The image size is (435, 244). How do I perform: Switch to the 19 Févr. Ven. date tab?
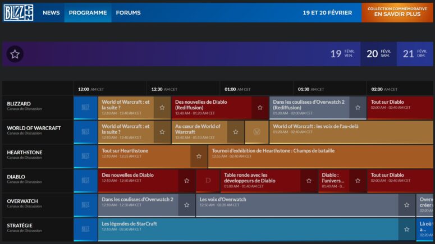(342, 54)
